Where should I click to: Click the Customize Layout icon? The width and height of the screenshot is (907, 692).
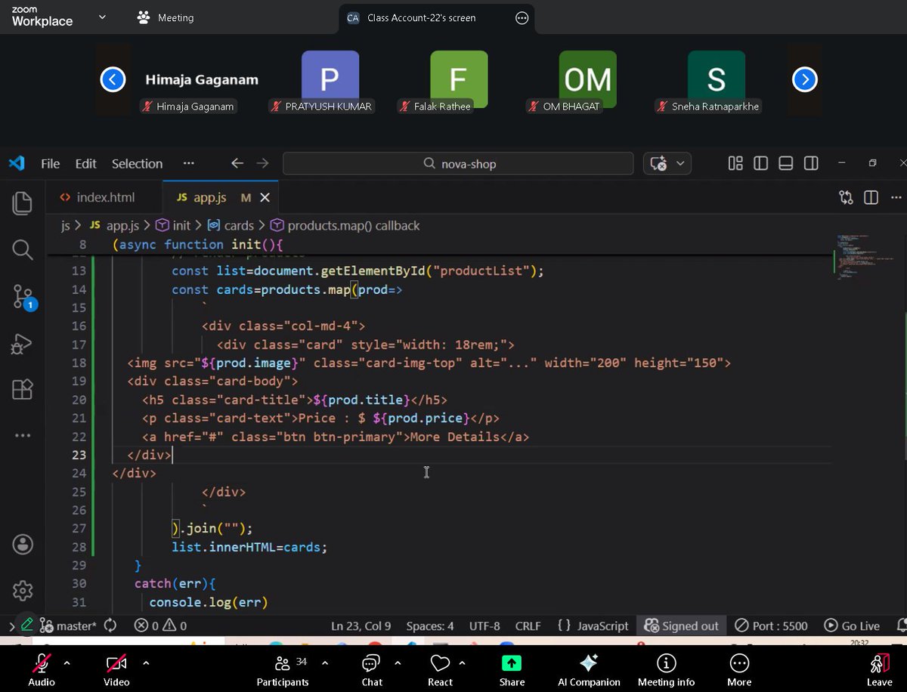point(735,163)
